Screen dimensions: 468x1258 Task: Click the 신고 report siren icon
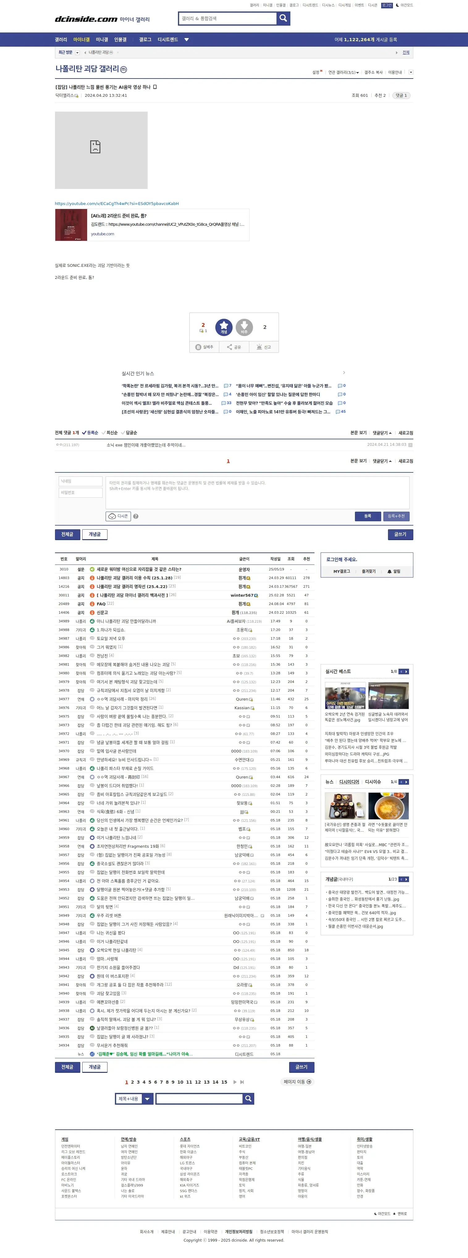pyautogui.click(x=264, y=347)
